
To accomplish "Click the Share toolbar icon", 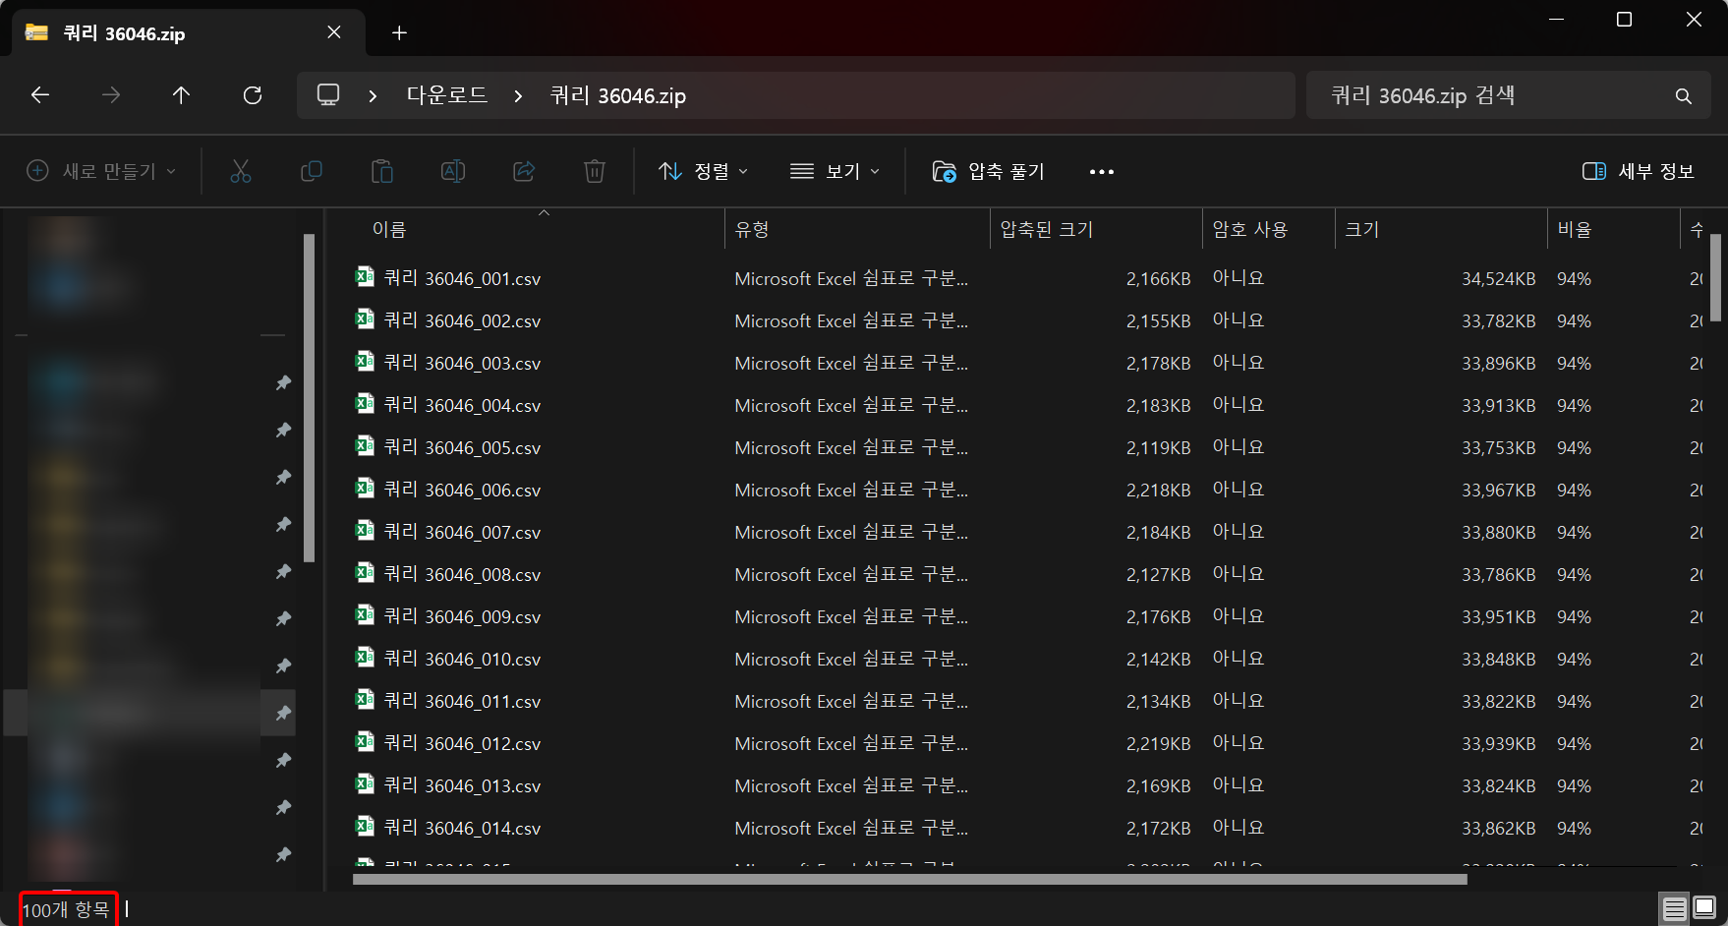I will pyautogui.click(x=524, y=171).
